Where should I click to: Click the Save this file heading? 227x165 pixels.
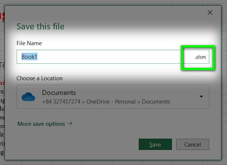41,26
